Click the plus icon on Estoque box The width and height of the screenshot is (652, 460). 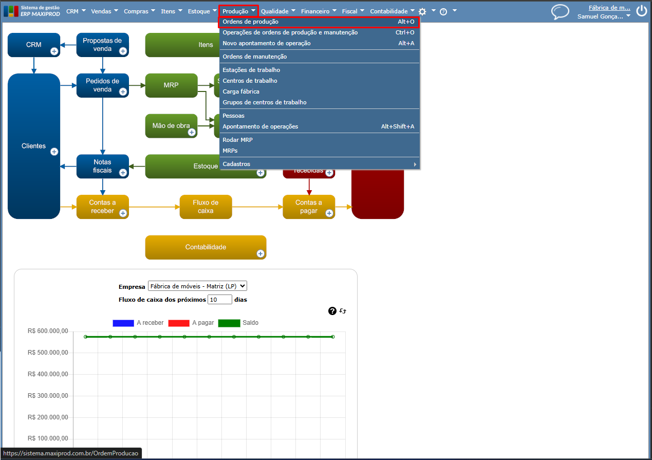click(260, 174)
